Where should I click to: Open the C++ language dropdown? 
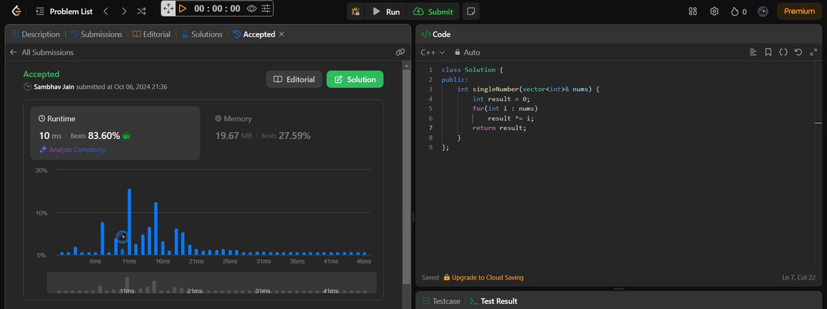[433, 52]
